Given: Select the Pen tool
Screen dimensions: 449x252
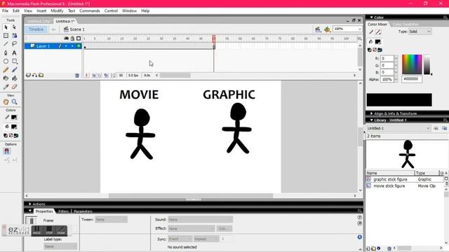Looking at the screenshot, I should click(x=6, y=52).
